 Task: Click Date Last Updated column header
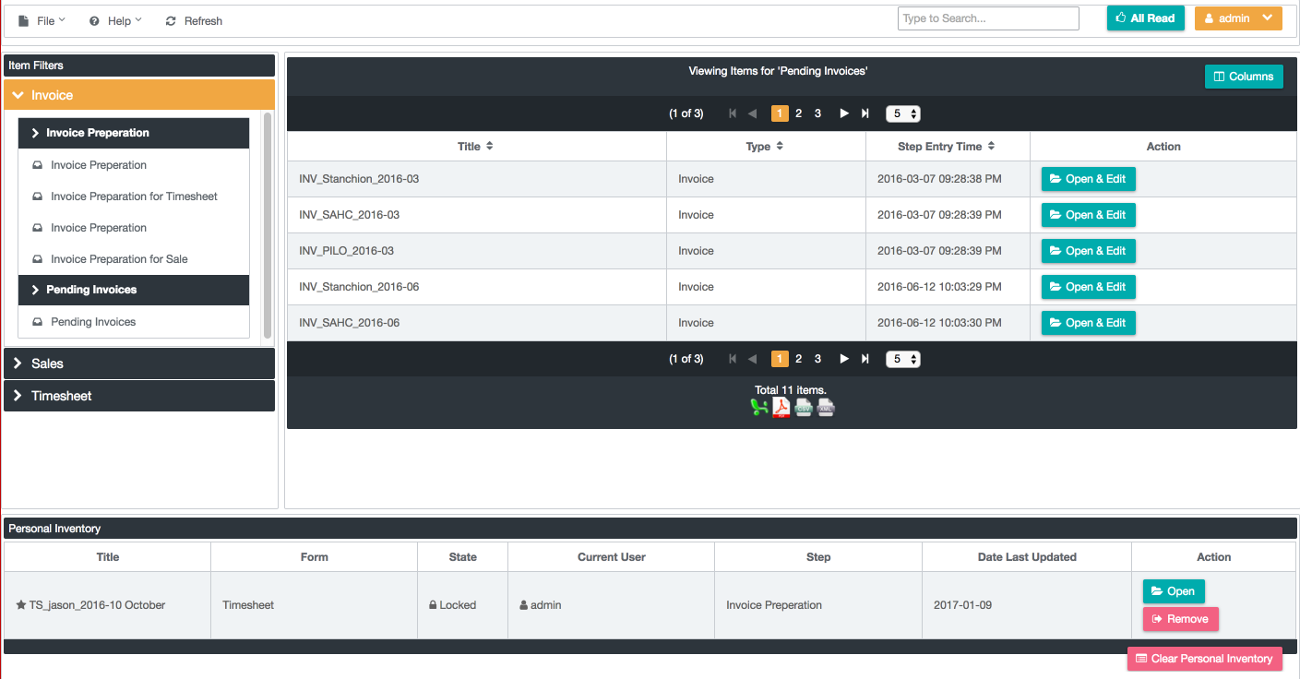1027,557
